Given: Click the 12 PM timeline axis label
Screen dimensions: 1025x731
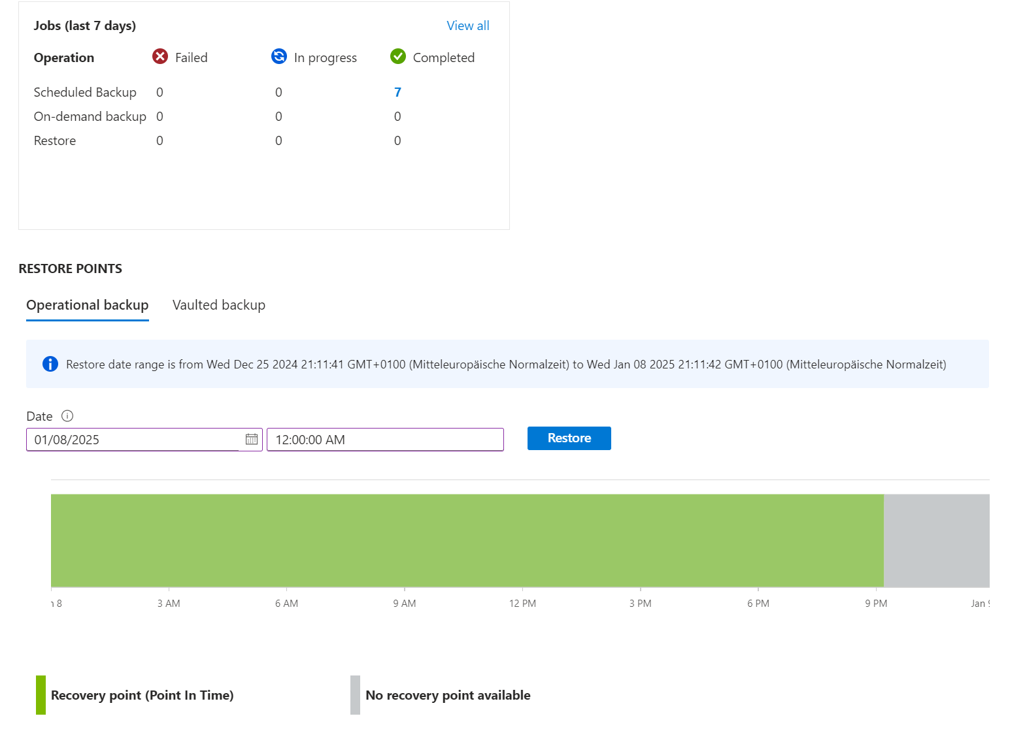Looking at the screenshot, I should coord(522,604).
